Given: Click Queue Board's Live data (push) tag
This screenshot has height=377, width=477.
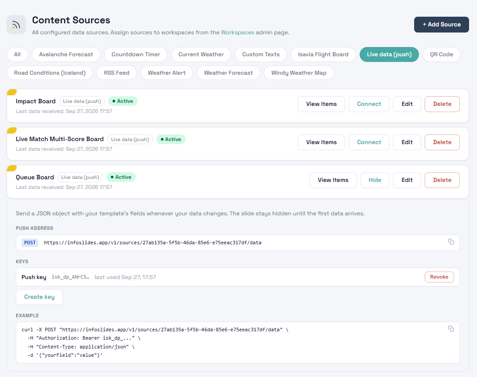Looking at the screenshot, I should pyautogui.click(x=80, y=177).
